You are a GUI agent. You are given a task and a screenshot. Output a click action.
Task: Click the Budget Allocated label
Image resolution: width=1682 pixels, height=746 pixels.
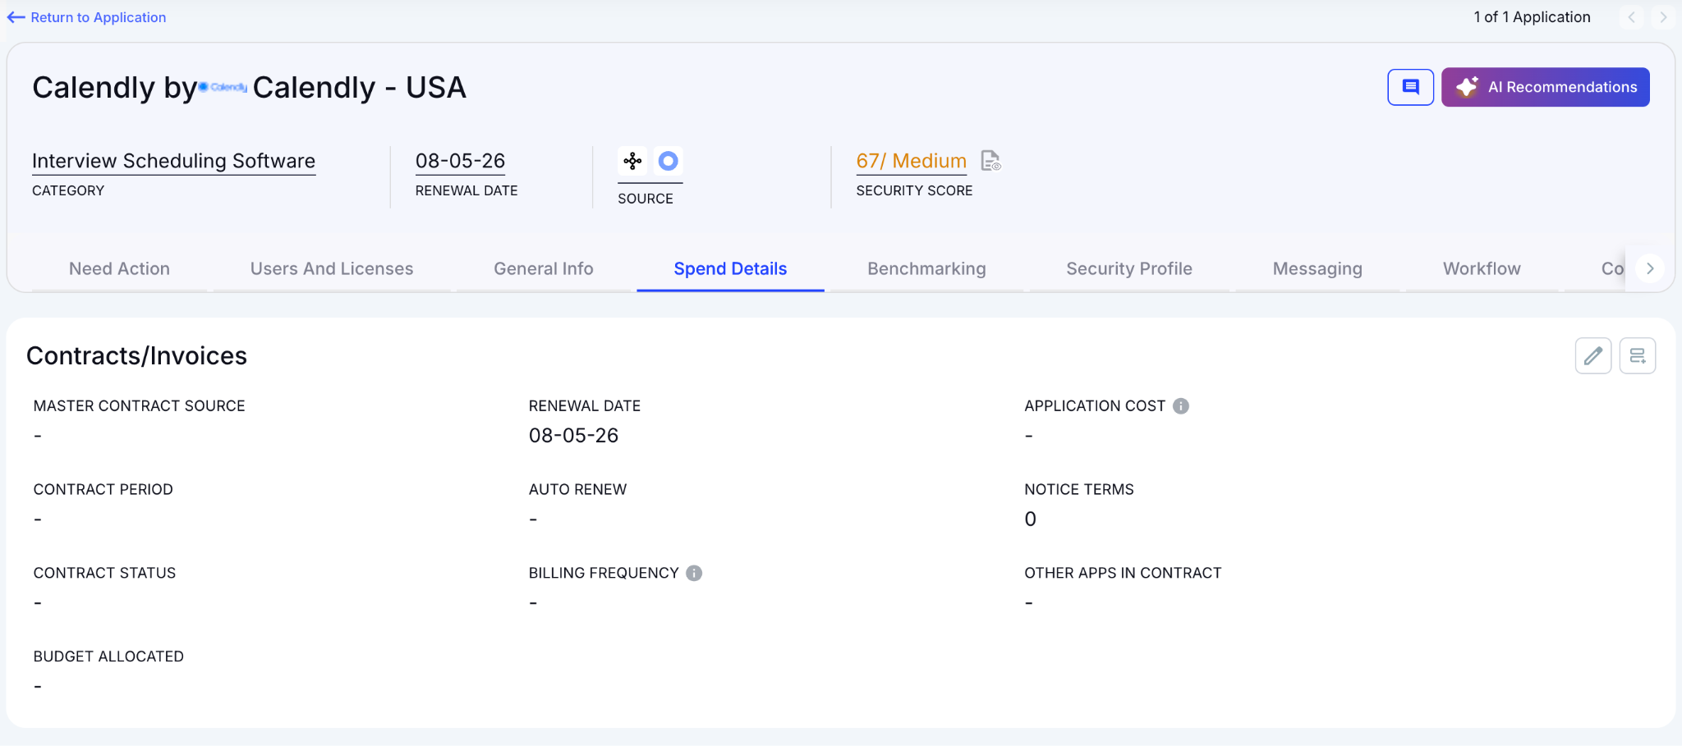coord(108,657)
